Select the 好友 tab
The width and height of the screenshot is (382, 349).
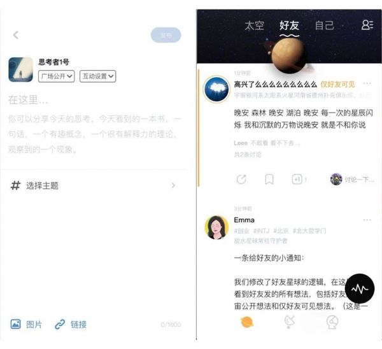pos(289,25)
